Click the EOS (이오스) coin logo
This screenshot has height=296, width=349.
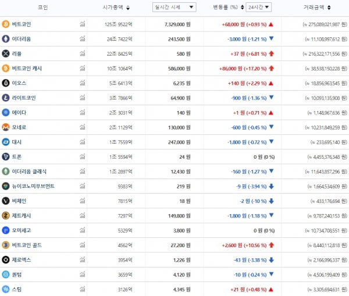(6, 83)
